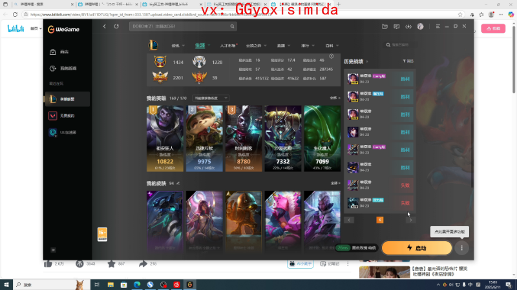517x290 pixels.
Task: Click the 16+ age rating badge
Action: pyautogui.click(x=102, y=234)
